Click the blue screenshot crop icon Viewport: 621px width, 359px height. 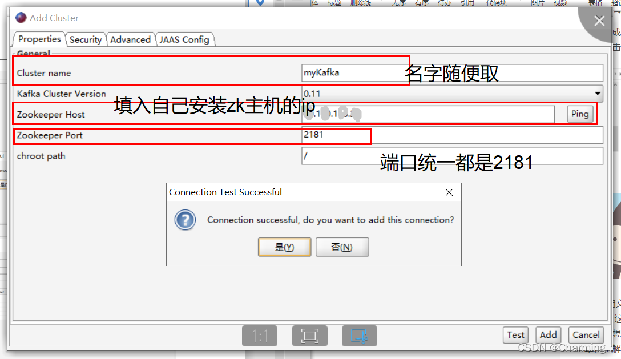[x=359, y=336]
